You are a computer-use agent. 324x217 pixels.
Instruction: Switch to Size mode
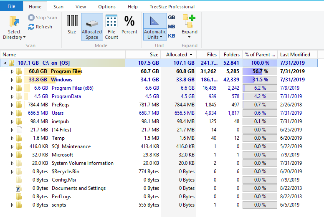[72, 24]
